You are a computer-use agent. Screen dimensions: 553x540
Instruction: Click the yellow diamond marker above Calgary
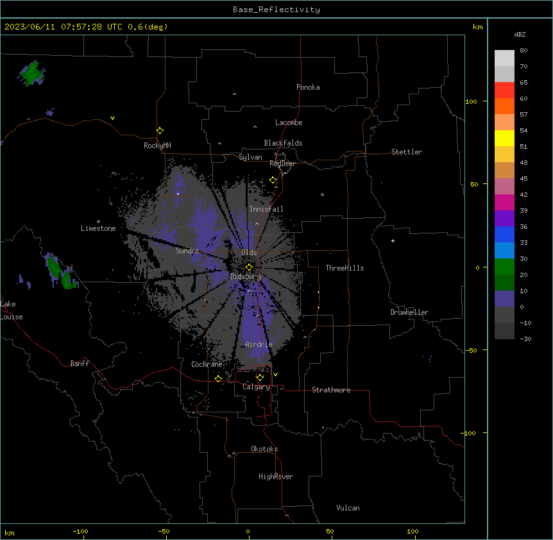click(260, 378)
